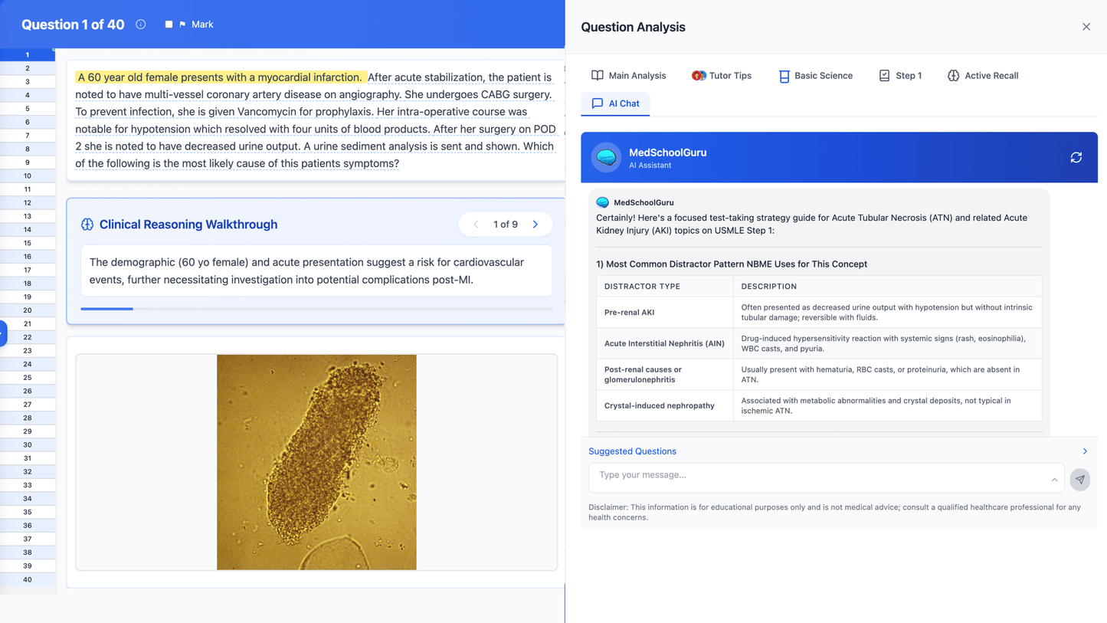This screenshot has height=623, width=1107.
Task: Open the Main Analysis tab
Action: [x=628, y=76]
